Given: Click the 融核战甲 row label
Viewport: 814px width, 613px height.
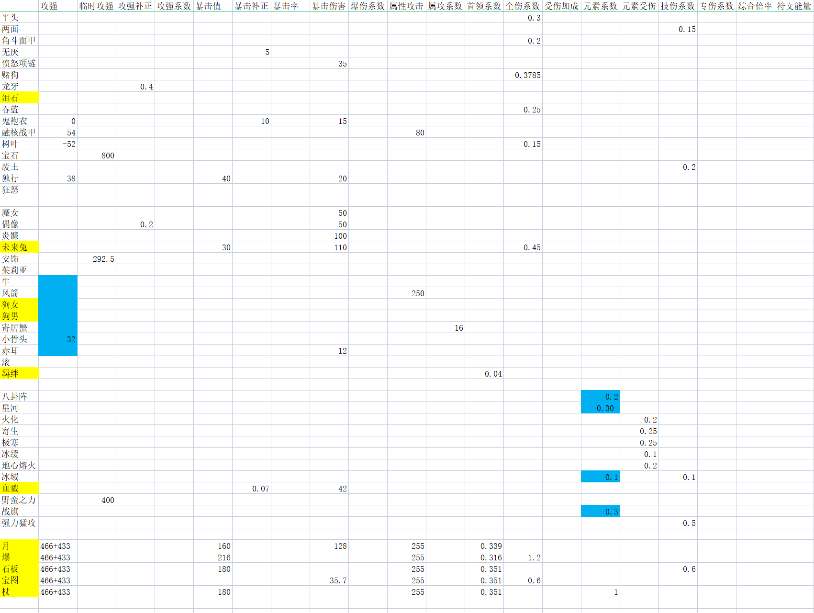Looking at the screenshot, I should pyautogui.click(x=19, y=132).
